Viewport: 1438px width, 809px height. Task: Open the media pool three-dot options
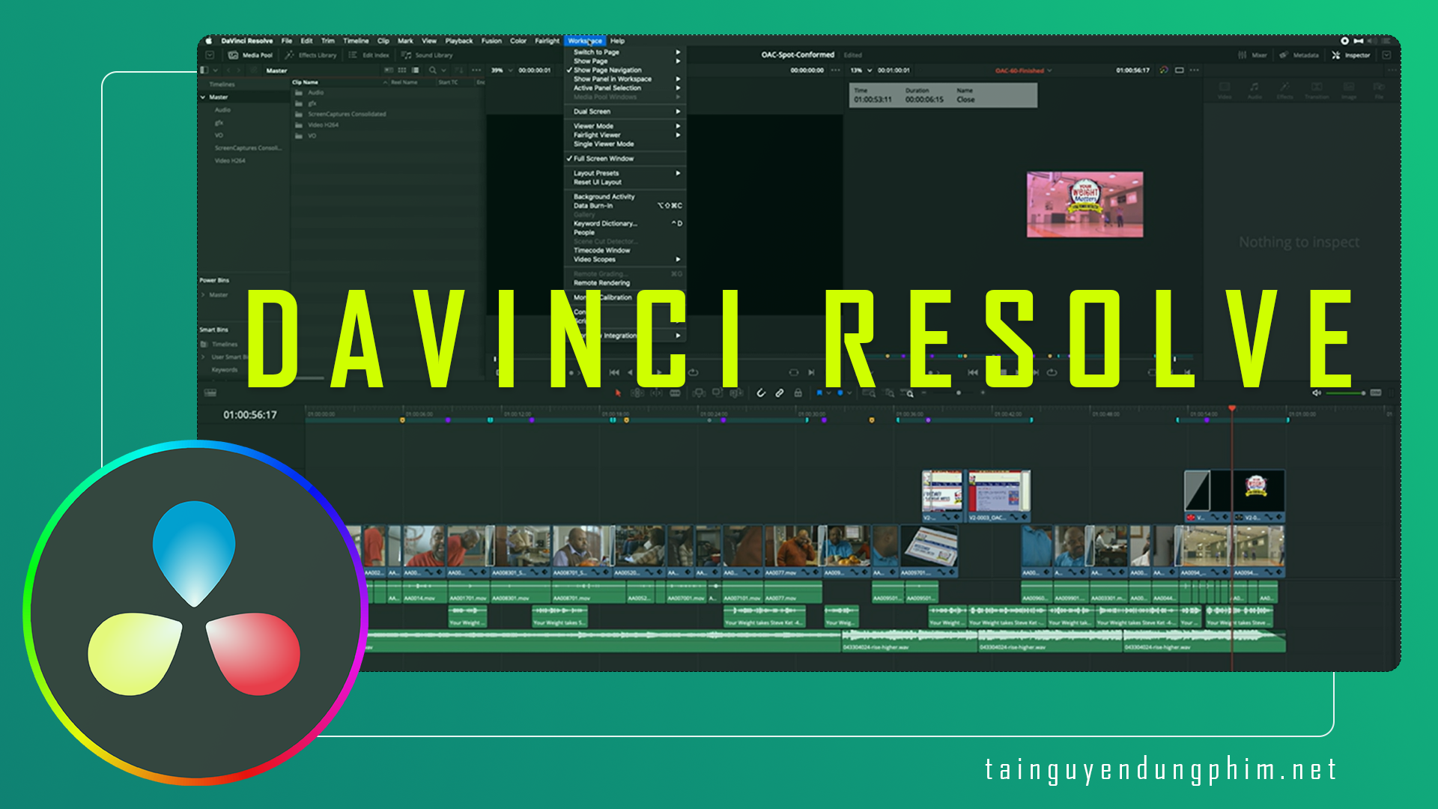coord(476,70)
